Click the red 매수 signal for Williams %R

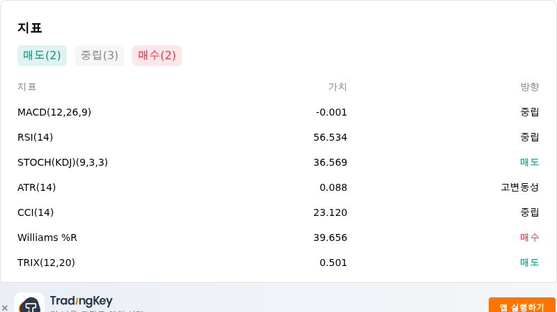(x=530, y=237)
